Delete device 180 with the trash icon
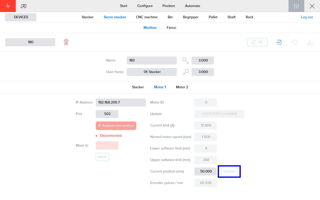Image resolution: width=320 pixels, height=200 pixels. (x=66, y=42)
